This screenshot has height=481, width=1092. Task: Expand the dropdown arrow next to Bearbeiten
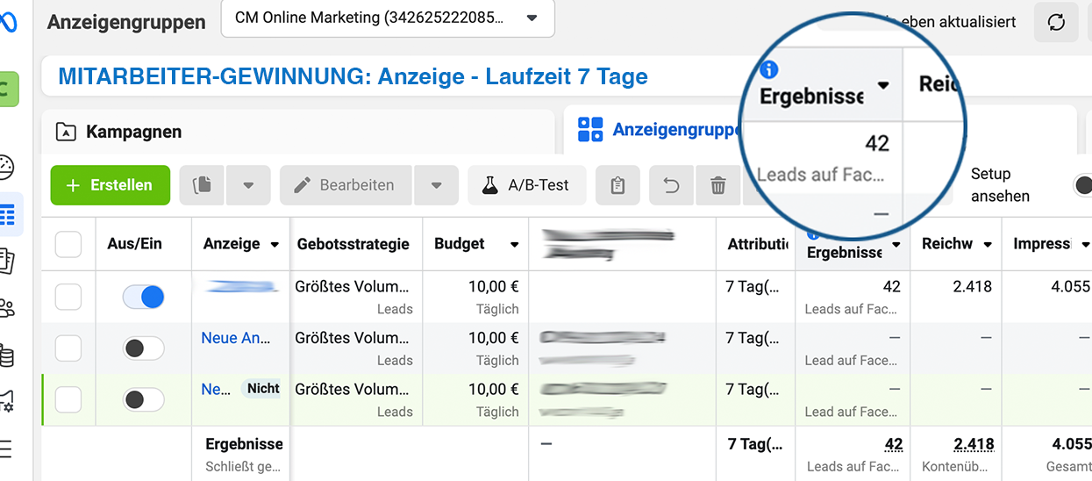click(437, 185)
